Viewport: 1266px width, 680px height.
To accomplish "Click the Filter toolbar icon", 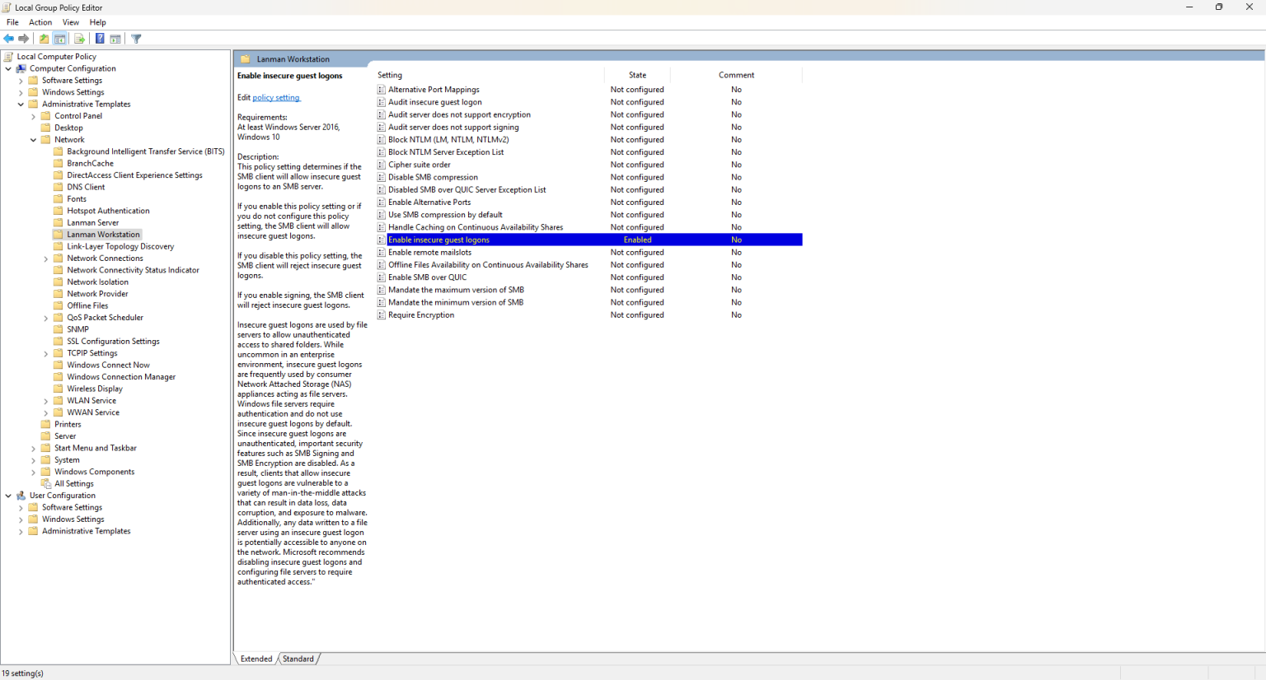I will [136, 39].
